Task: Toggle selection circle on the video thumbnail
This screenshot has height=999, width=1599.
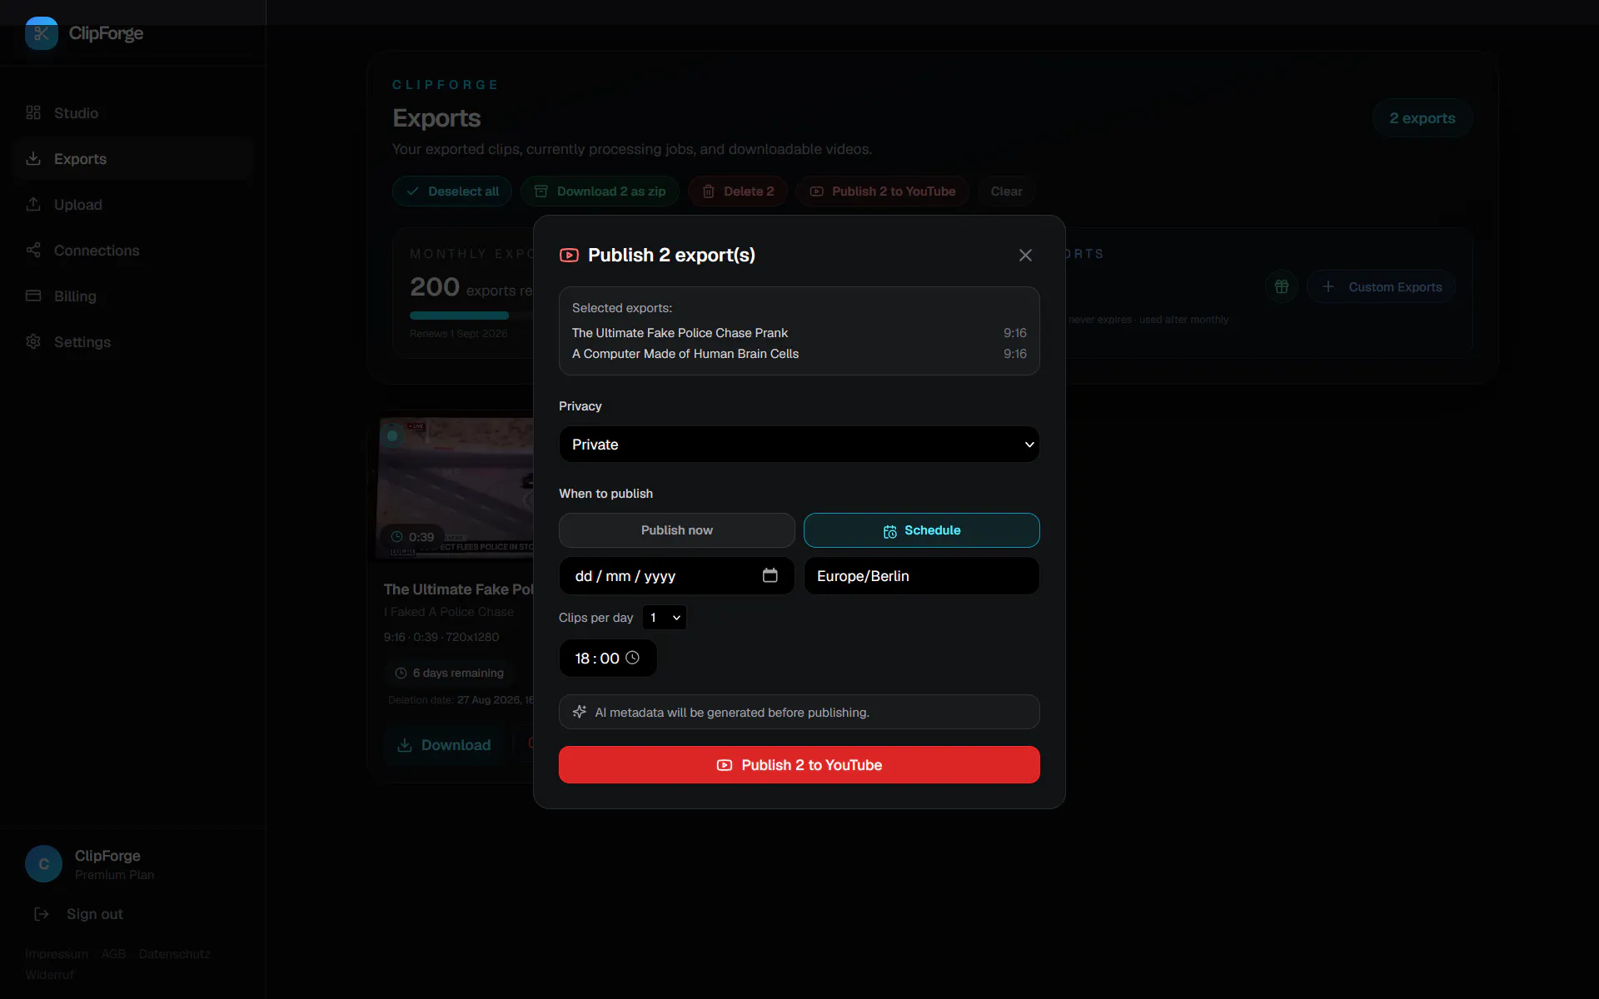Action: pyautogui.click(x=392, y=435)
